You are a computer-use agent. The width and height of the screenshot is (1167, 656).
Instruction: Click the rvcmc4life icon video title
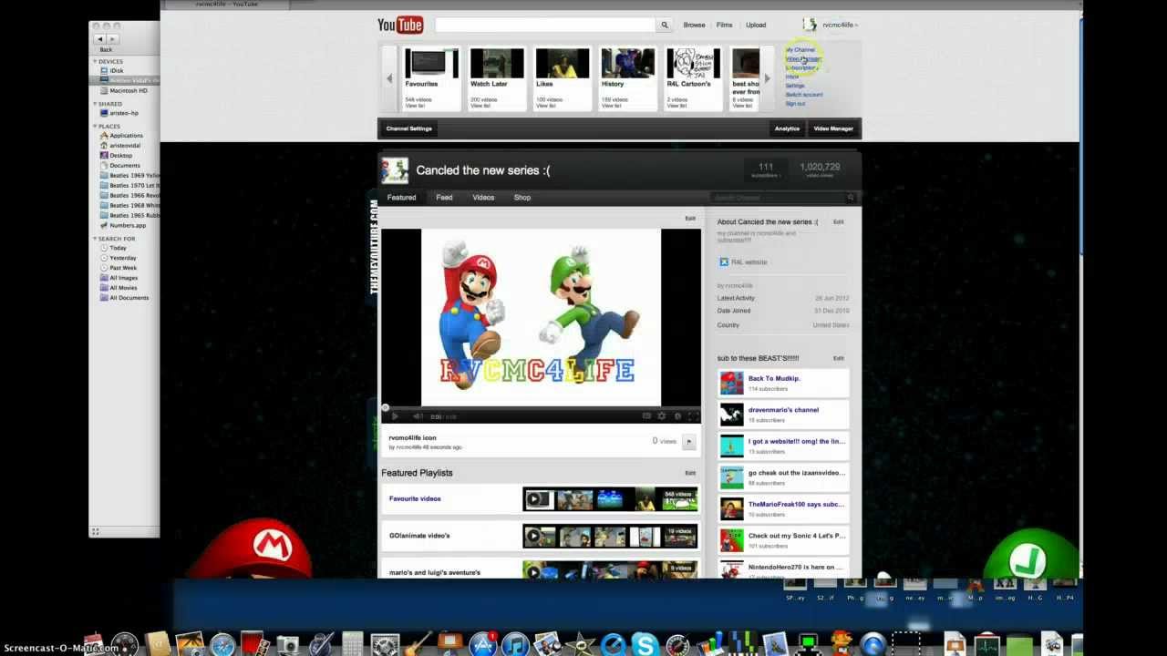click(412, 438)
